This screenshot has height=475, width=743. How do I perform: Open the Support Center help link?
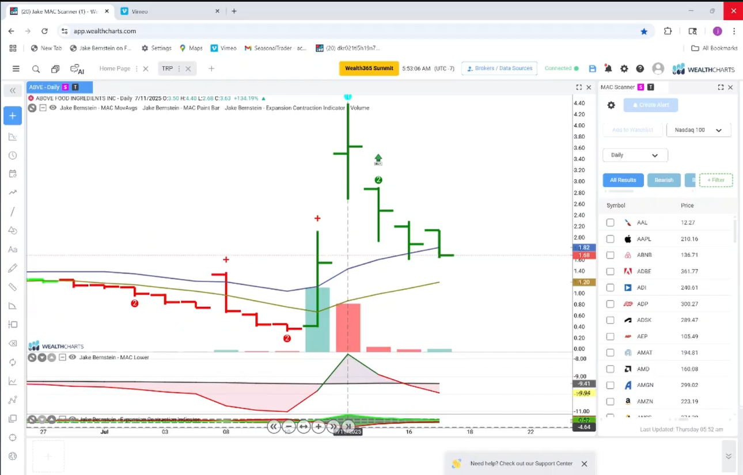[x=521, y=463]
